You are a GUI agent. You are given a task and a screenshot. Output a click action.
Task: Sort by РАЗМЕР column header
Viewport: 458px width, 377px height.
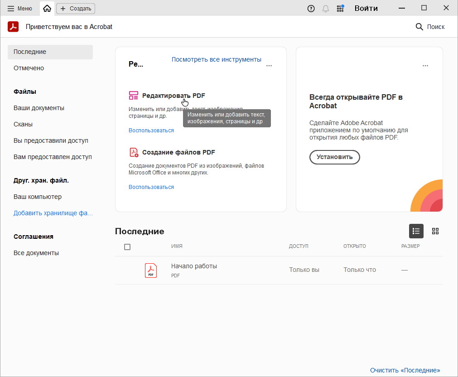410,246
